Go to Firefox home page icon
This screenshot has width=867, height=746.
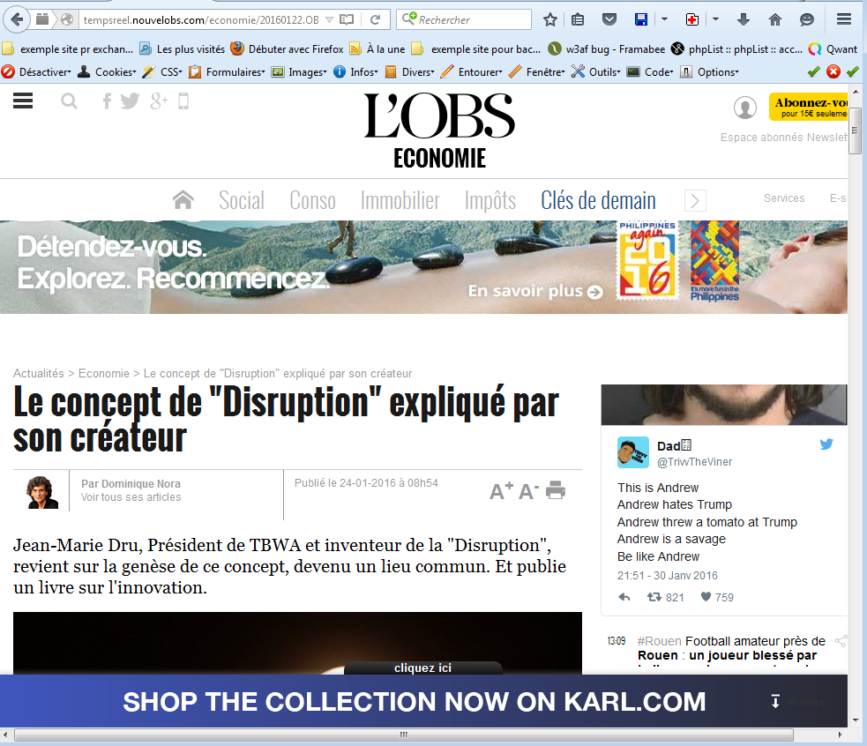(775, 20)
